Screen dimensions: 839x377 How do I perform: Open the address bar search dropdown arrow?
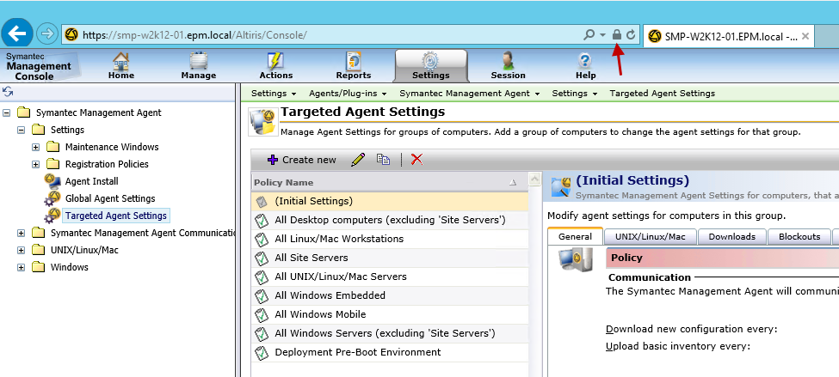pos(602,35)
